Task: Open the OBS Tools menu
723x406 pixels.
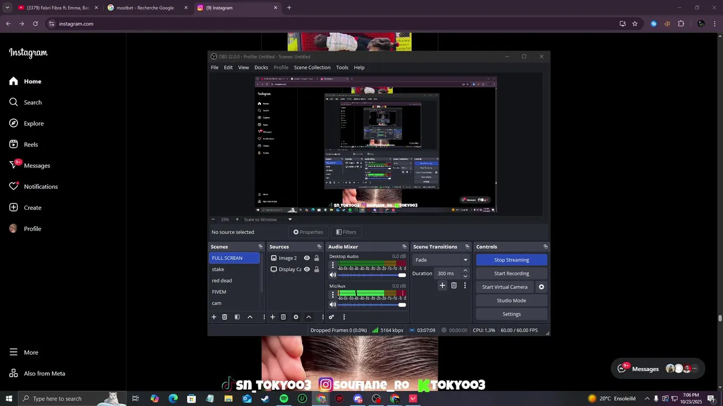Action: coord(342,67)
